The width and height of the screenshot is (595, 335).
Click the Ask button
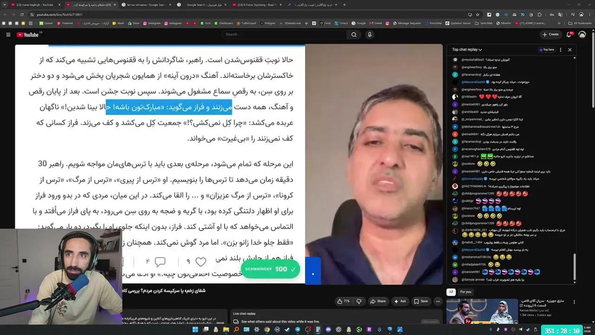pos(400,301)
